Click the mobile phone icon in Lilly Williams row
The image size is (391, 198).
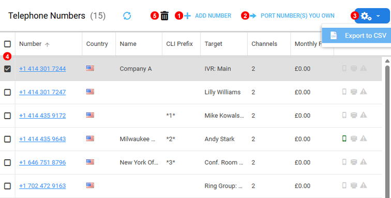point(344,92)
